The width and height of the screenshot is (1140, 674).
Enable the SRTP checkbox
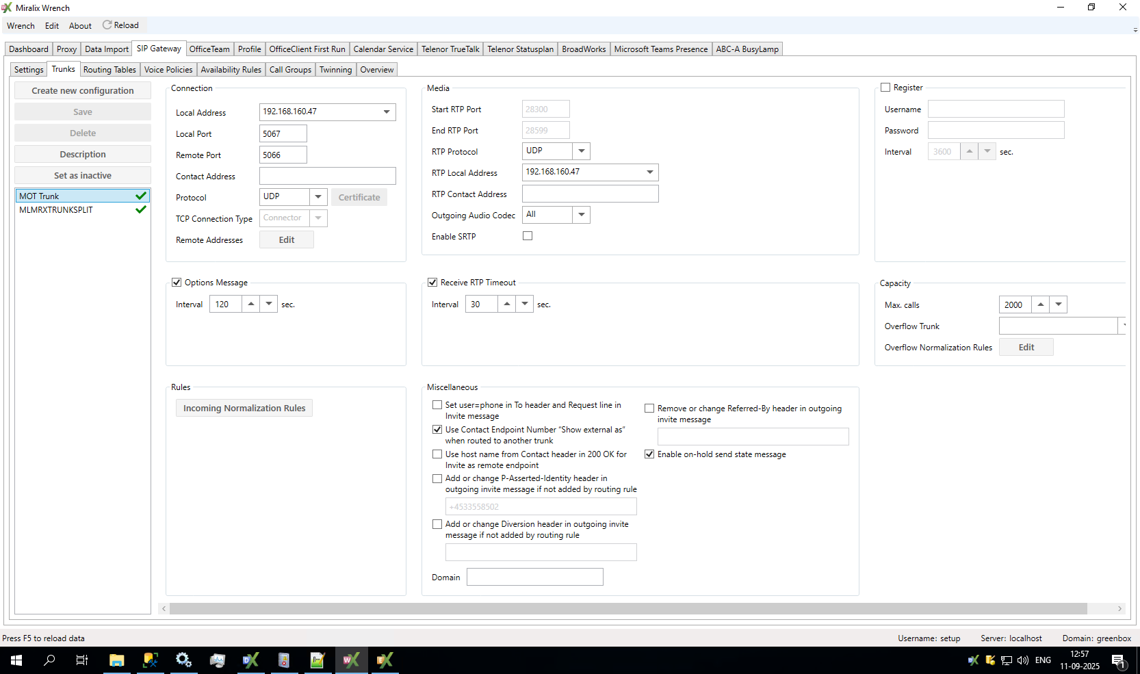[x=528, y=236]
